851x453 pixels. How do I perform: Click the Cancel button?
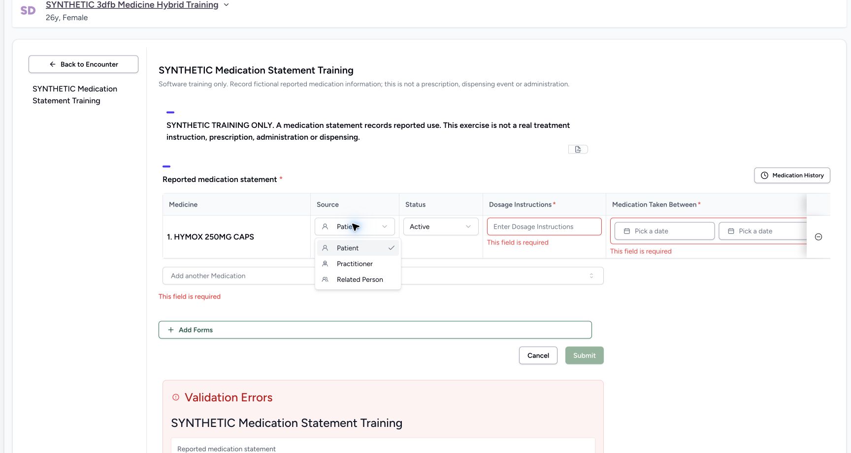click(538, 356)
